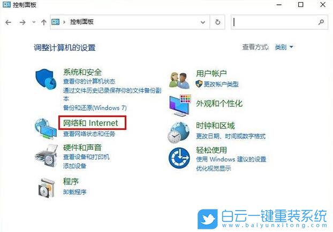
Task: Click the Network and Internet globe icon
Action: [x=46, y=127]
